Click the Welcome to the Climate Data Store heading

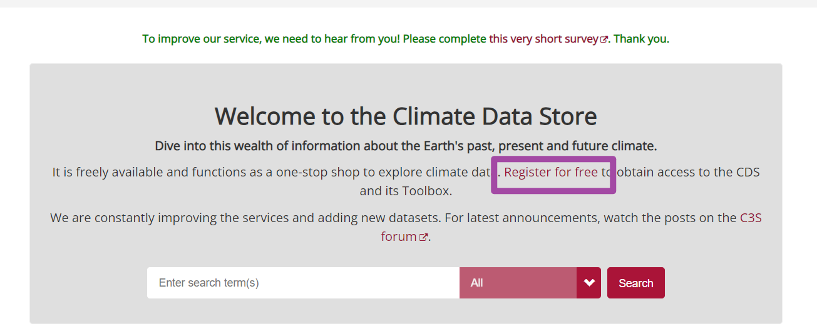click(406, 116)
